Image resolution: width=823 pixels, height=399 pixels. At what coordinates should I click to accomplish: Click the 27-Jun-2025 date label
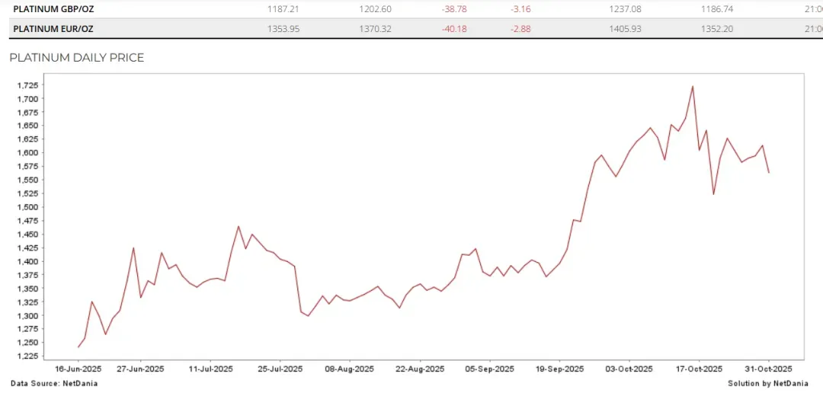(141, 369)
